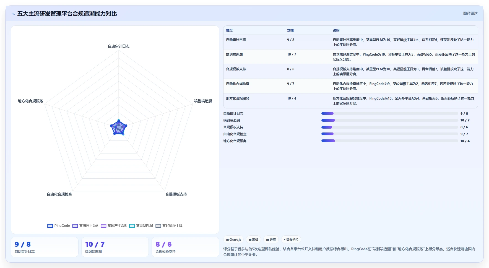Image resolution: width=489 pixels, height=268 pixels.
Task: Toggle the 某国产平台B legend series
Action: point(114,226)
